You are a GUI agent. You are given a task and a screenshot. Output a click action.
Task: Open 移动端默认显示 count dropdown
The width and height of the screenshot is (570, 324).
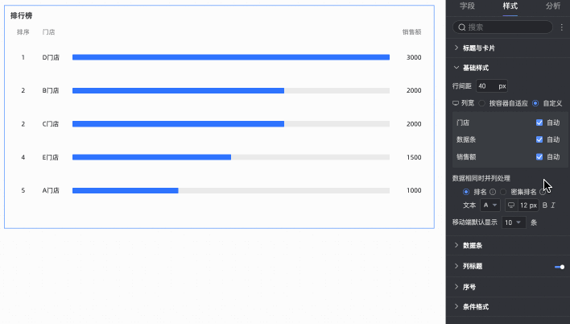(x=514, y=222)
